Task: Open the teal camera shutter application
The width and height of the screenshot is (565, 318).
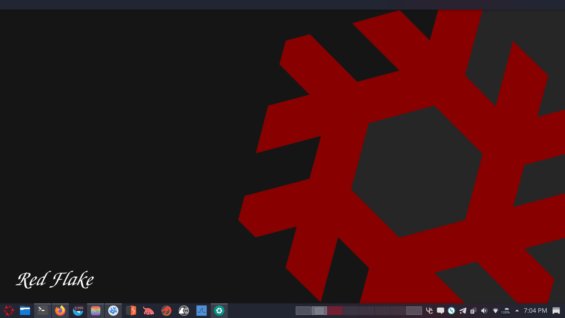Action: (219, 311)
